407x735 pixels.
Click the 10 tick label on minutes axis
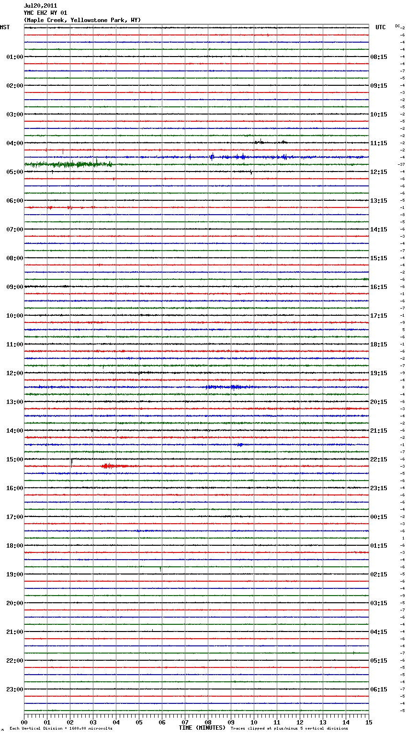click(x=254, y=722)
